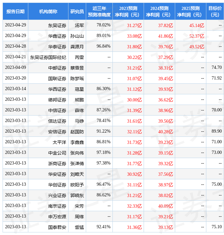The height and width of the screenshot is (235, 224).
Task: Click 2024 profit forecast 41.86亿
Action: [x=166, y=36]
